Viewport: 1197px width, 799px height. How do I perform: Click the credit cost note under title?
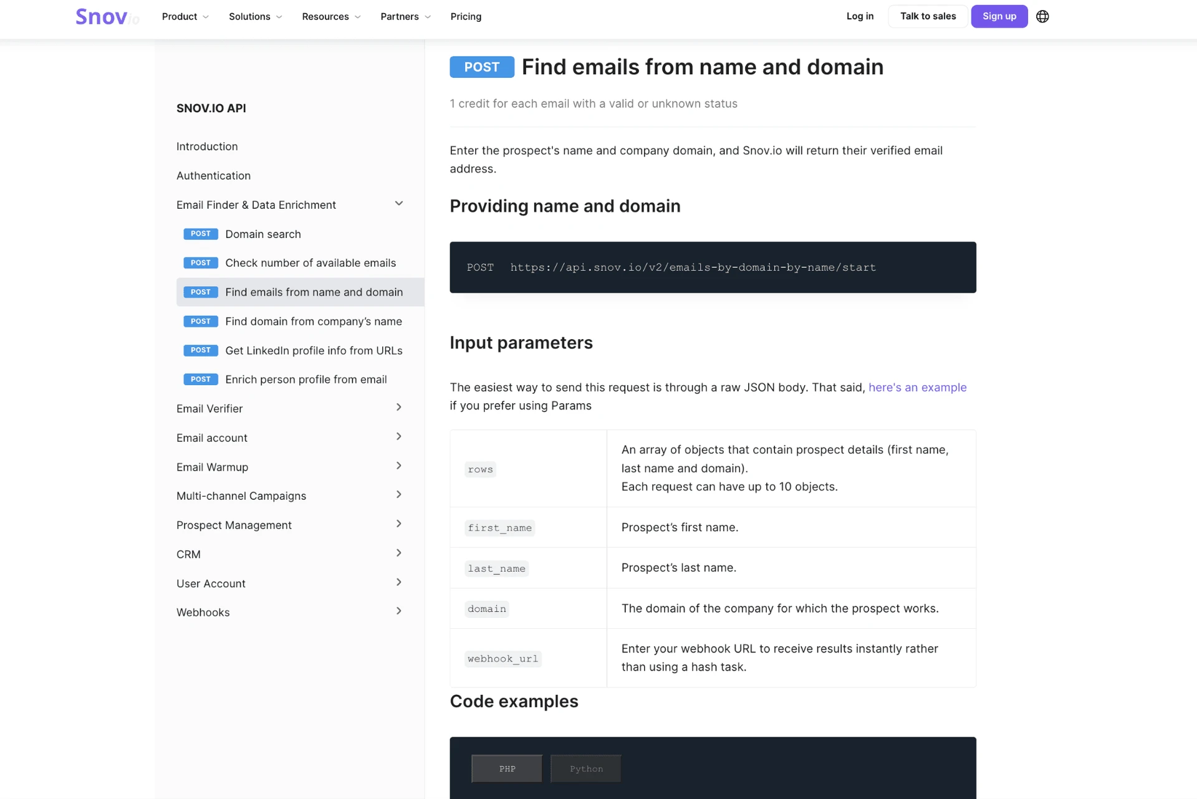[x=594, y=103]
